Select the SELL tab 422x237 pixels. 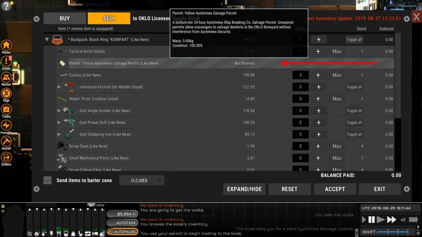(x=109, y=18)
